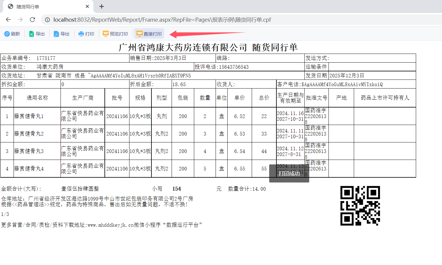Click row 藤赏健骨丸3 name cell
Screen dimensions: 442x265
[x=37, y=151]
